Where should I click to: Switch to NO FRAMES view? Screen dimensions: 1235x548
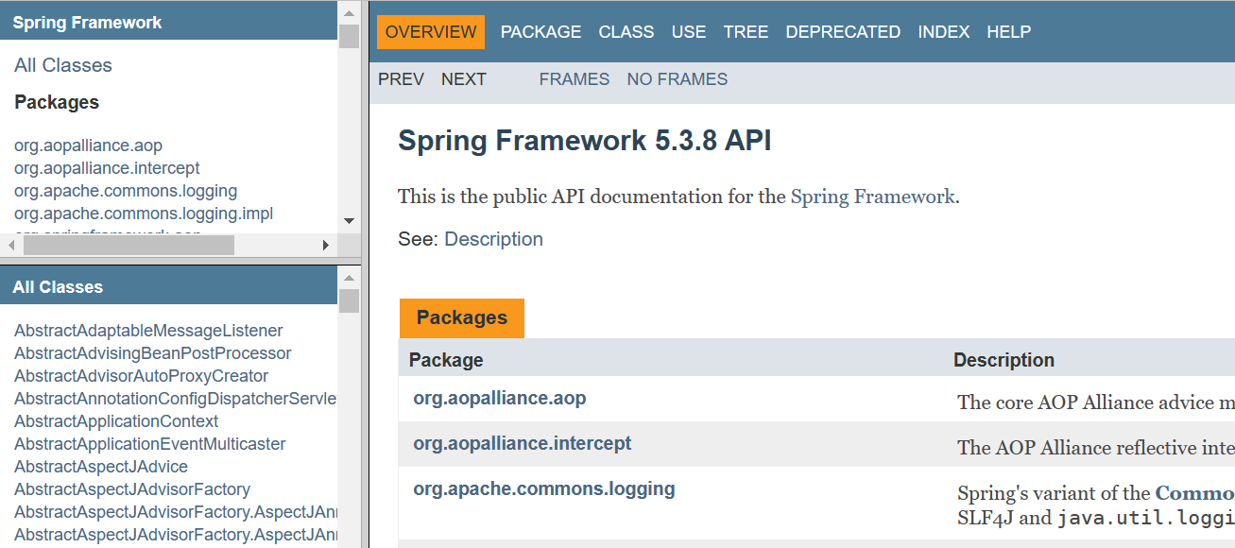click(x=678, y=79)
